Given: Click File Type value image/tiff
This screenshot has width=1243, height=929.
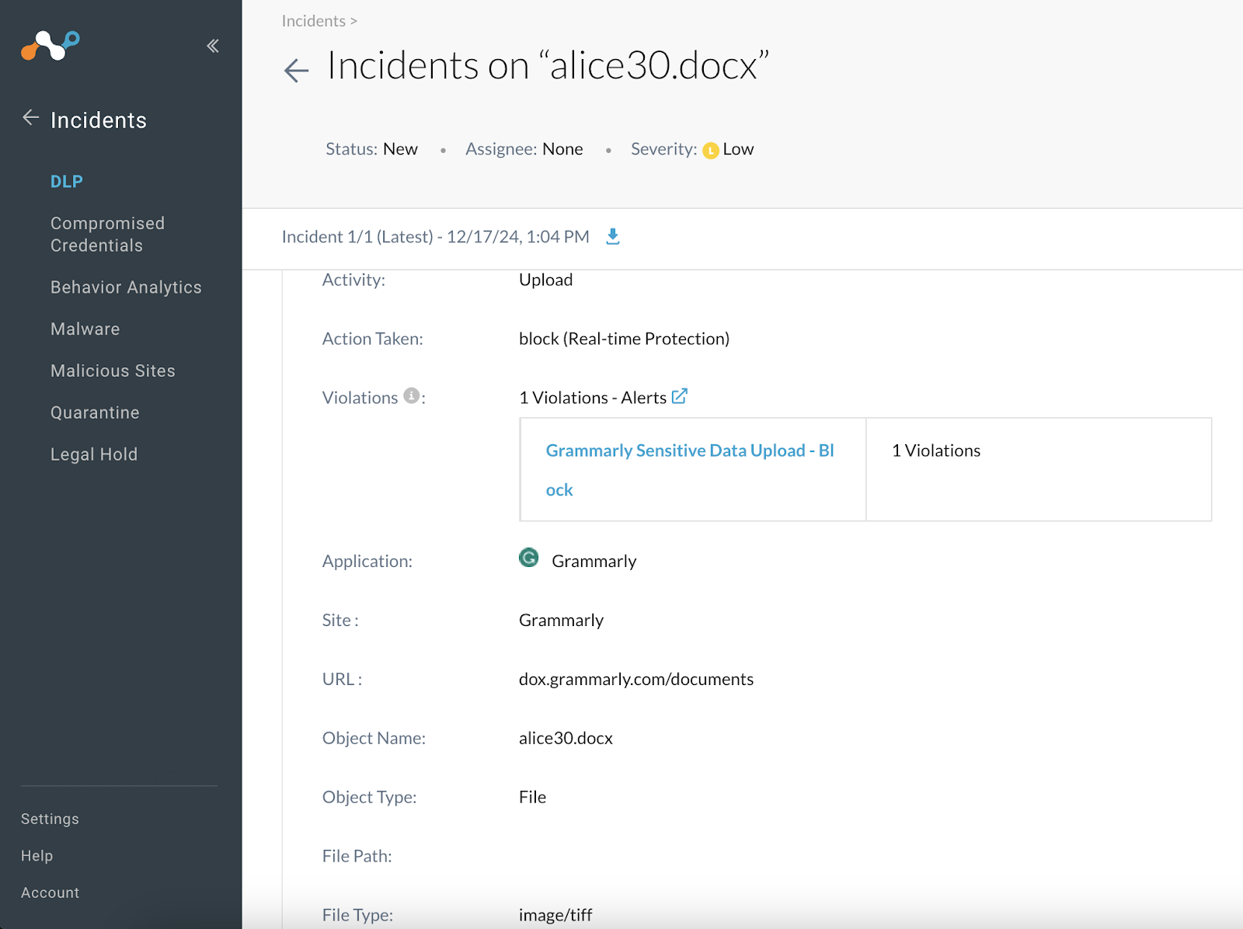Looking at the screenshot, I should (x=555, y=915).
